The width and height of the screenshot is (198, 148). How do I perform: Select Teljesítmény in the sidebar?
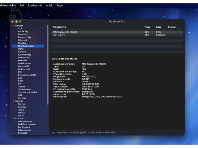[24, 89]
